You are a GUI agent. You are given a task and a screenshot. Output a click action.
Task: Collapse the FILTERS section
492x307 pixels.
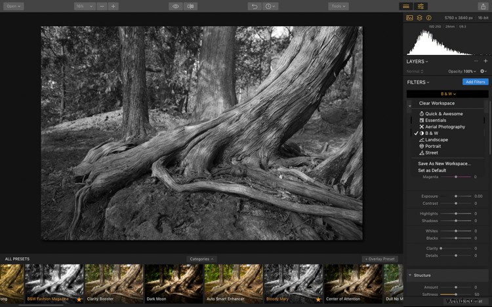[x=418, y=82]
